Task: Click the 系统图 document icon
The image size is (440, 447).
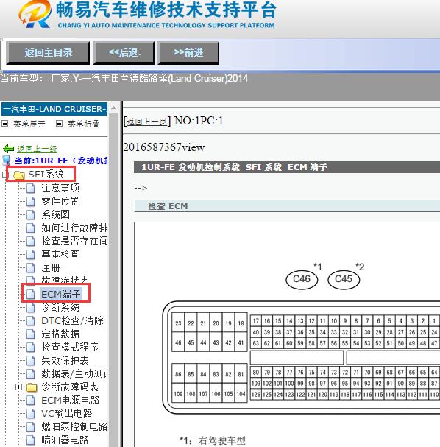Action: (x=30, y=214)
